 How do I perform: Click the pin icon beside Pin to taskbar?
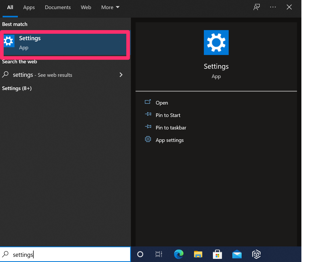point(148,126)
